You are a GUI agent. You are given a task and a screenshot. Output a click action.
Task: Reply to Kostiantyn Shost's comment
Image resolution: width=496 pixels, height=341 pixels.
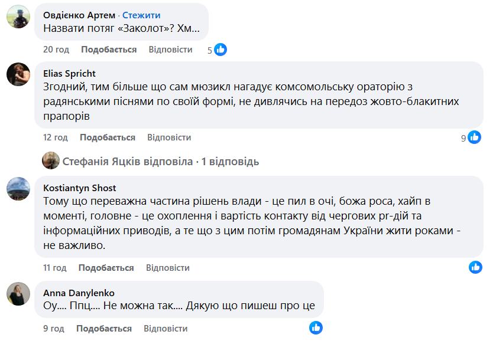click(168, 268)
